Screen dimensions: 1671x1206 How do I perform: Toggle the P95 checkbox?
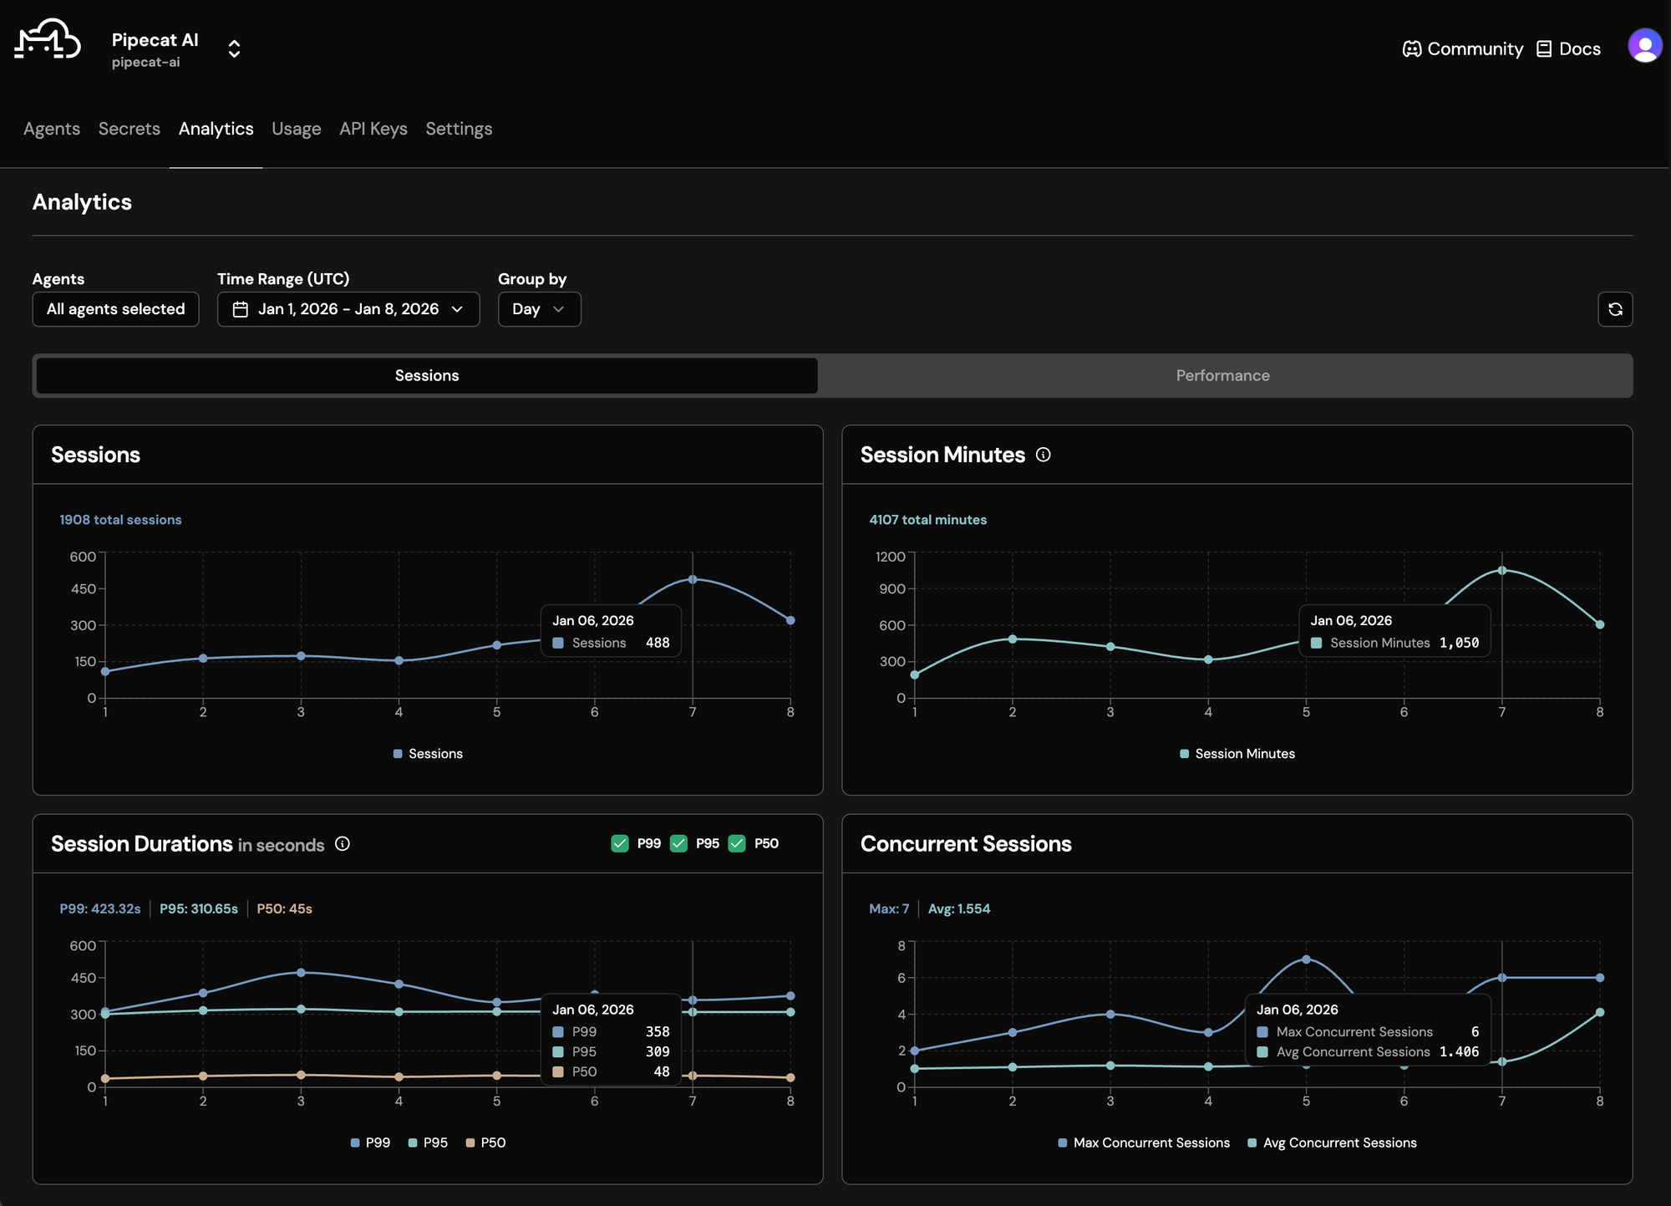tap(678, 844)
